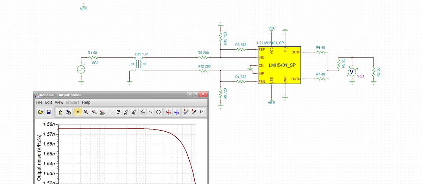
Task: Select the Text T tool
Action: click(x=118, y=112)
